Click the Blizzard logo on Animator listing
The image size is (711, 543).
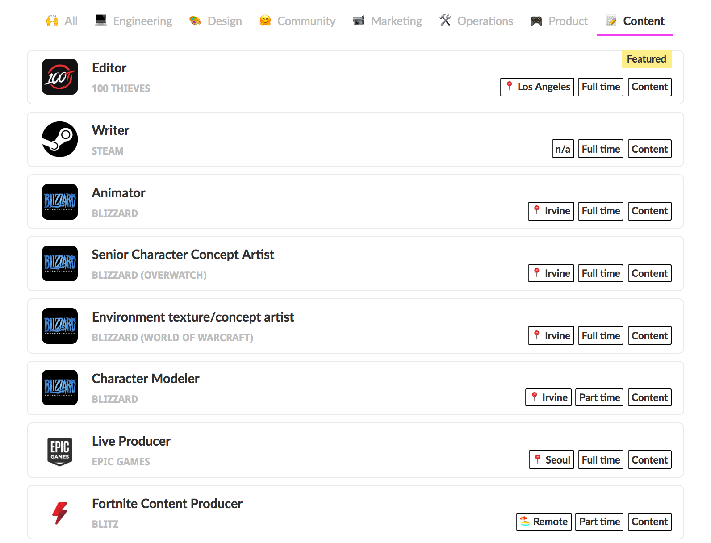click(x=60, y=202)
